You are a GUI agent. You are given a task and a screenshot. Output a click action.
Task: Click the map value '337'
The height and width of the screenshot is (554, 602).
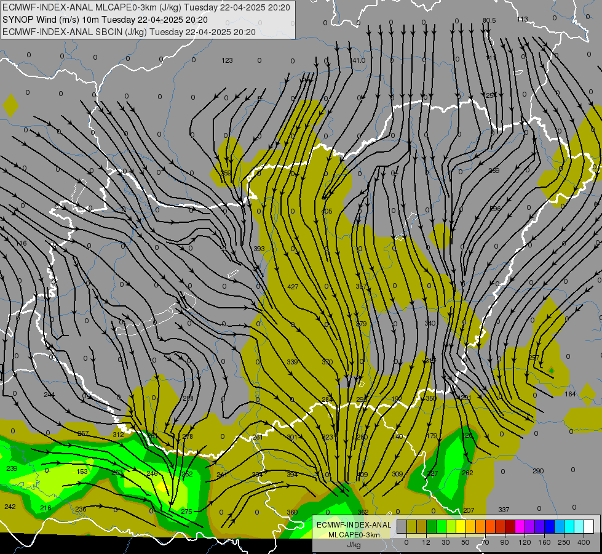click(x=504, y=510)
